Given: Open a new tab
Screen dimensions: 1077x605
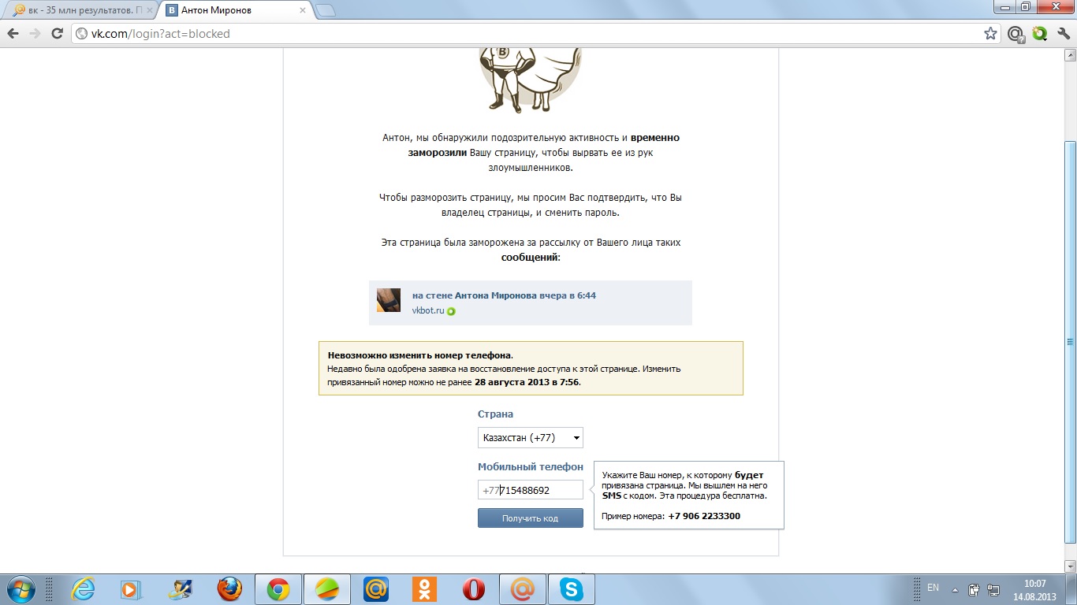Looking at the screenshot, I should 325,10.
